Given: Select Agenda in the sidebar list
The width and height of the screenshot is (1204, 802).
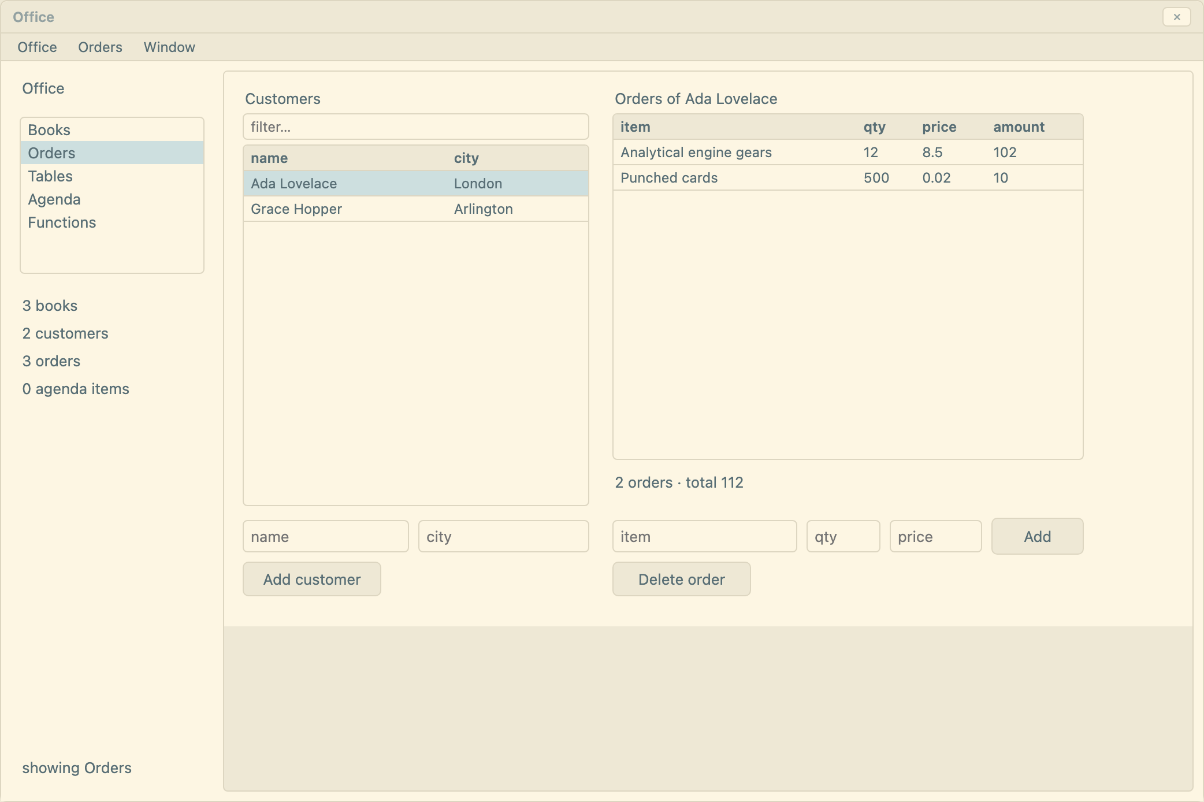Looking at the screenshot, I should pos(112,199).
